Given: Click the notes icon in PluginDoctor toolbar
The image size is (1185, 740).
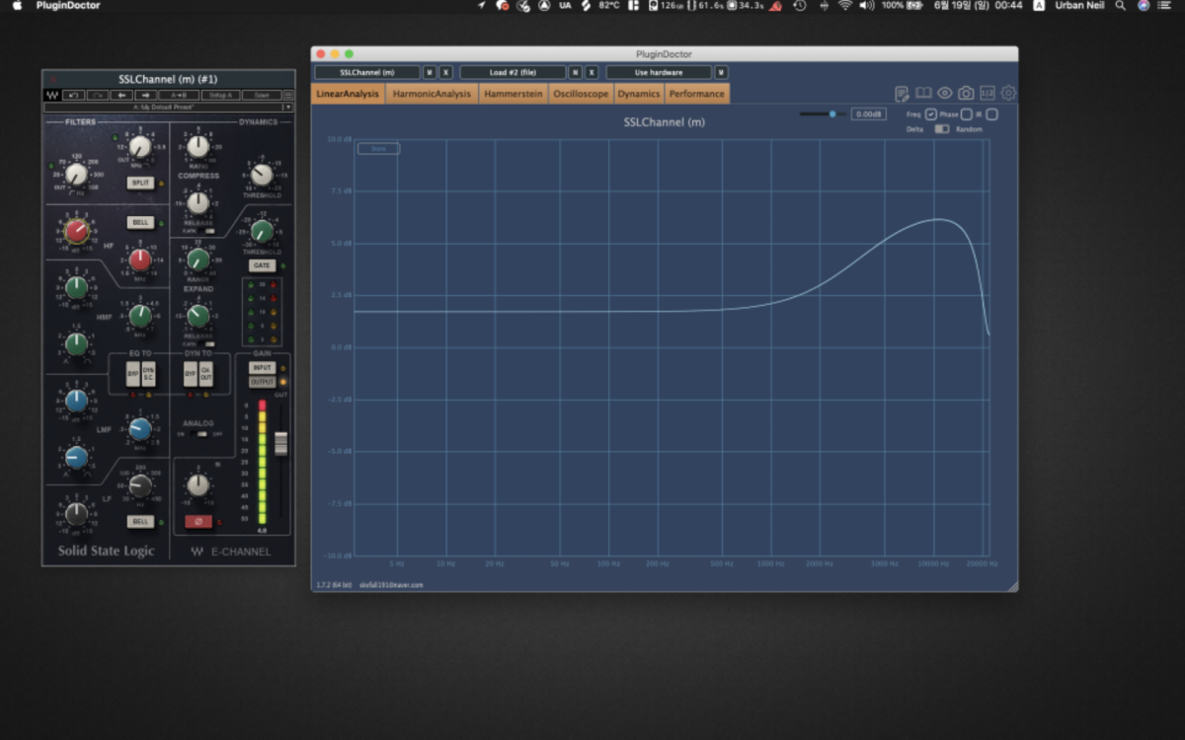Looking at the screenshot, I should 902,94.
